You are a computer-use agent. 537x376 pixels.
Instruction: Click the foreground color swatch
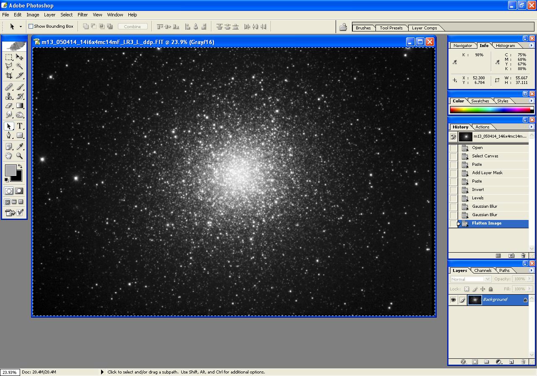point(10,170)
